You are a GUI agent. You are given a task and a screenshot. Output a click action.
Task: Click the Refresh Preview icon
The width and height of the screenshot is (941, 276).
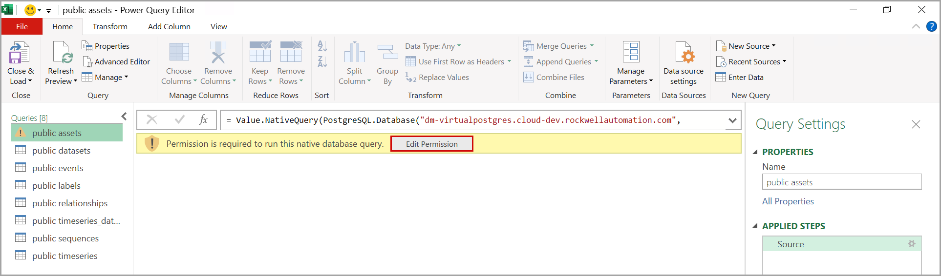pos(62,53)
